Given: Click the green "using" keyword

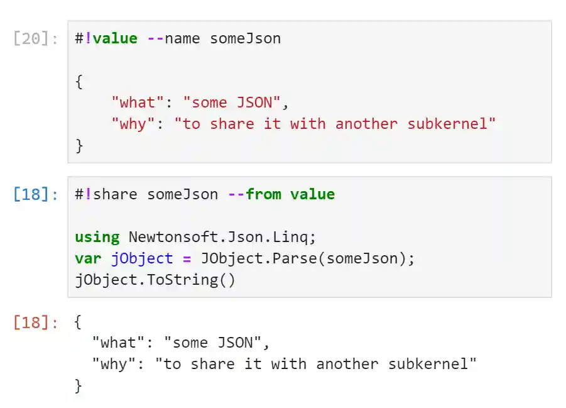Looking at the screenshot, I should 97,237.
